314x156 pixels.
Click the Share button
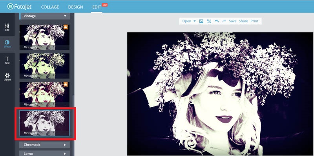coord(243,21)
